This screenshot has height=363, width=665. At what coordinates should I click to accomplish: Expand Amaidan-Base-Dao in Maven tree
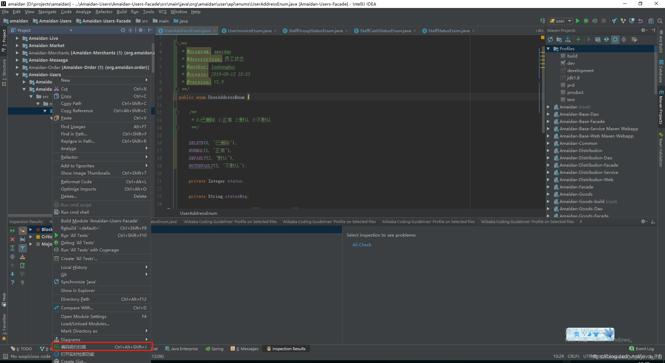pos(548,114)
